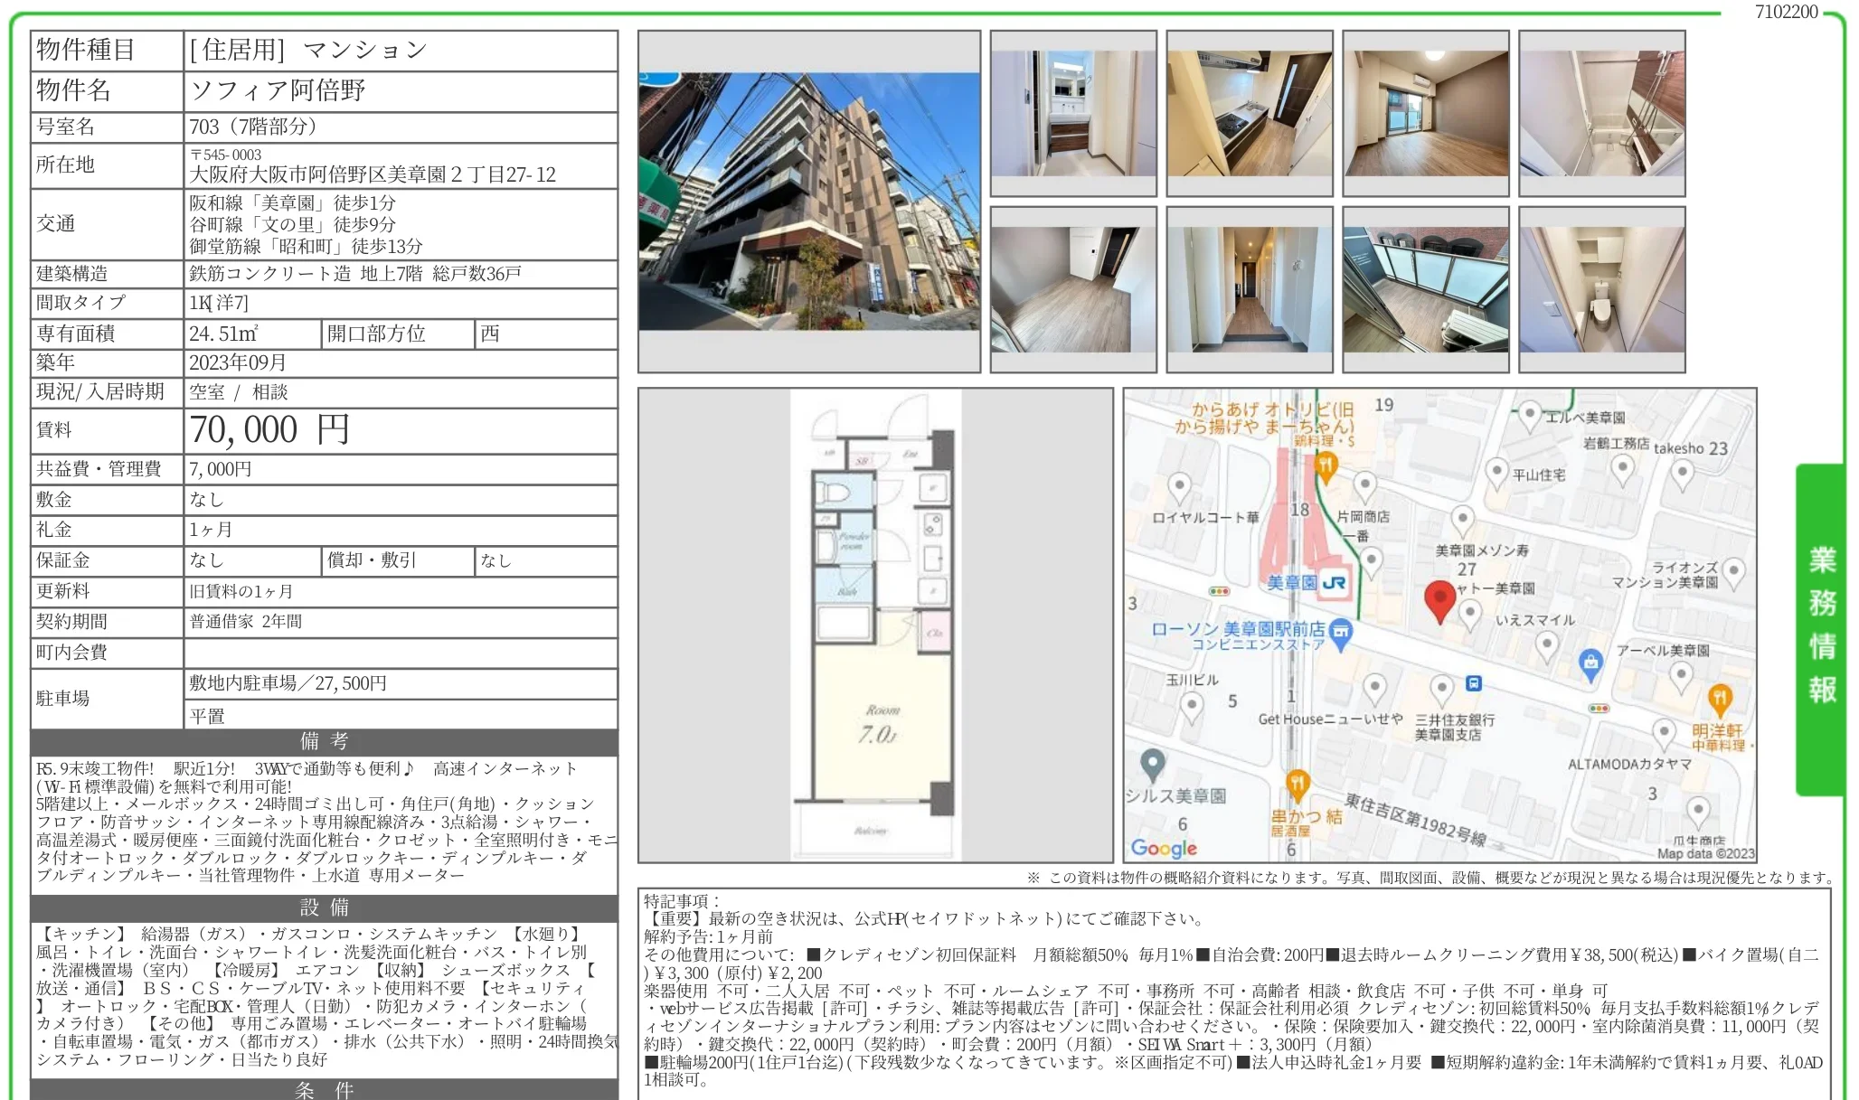This screenshot has width=1859, height=1100.
Task: Click the build date 2023年09月
Action: (x=238, y=362)
